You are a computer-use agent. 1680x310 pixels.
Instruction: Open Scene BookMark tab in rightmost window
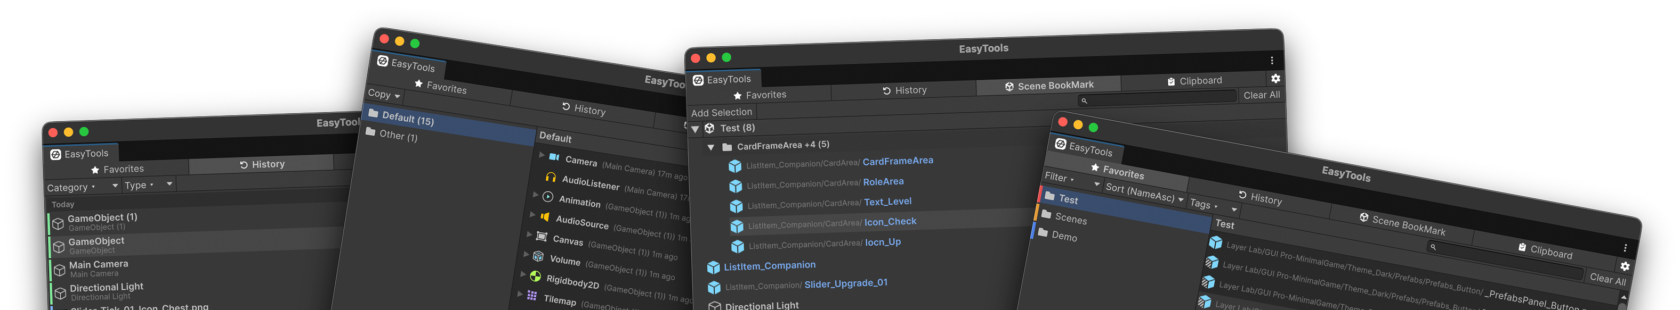[x=1402, y=224]
